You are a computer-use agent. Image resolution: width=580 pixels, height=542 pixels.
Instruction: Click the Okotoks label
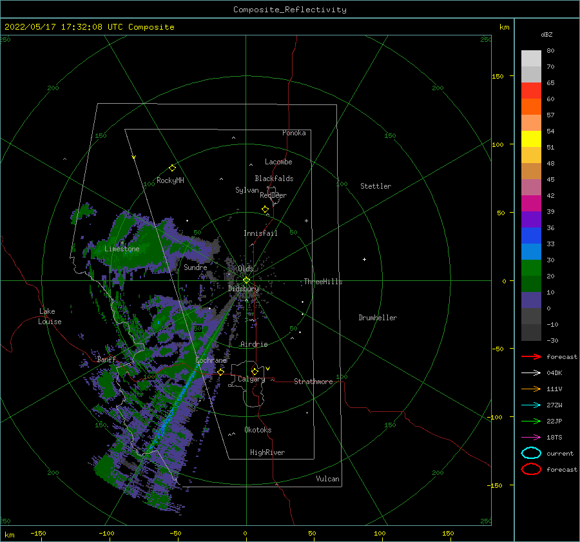(x=258, y=430)
